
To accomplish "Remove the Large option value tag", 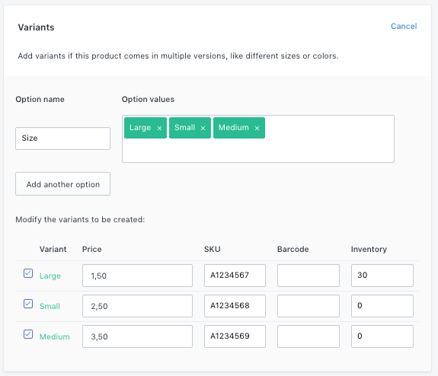I will pyautogui.click(x=159, y=128).
